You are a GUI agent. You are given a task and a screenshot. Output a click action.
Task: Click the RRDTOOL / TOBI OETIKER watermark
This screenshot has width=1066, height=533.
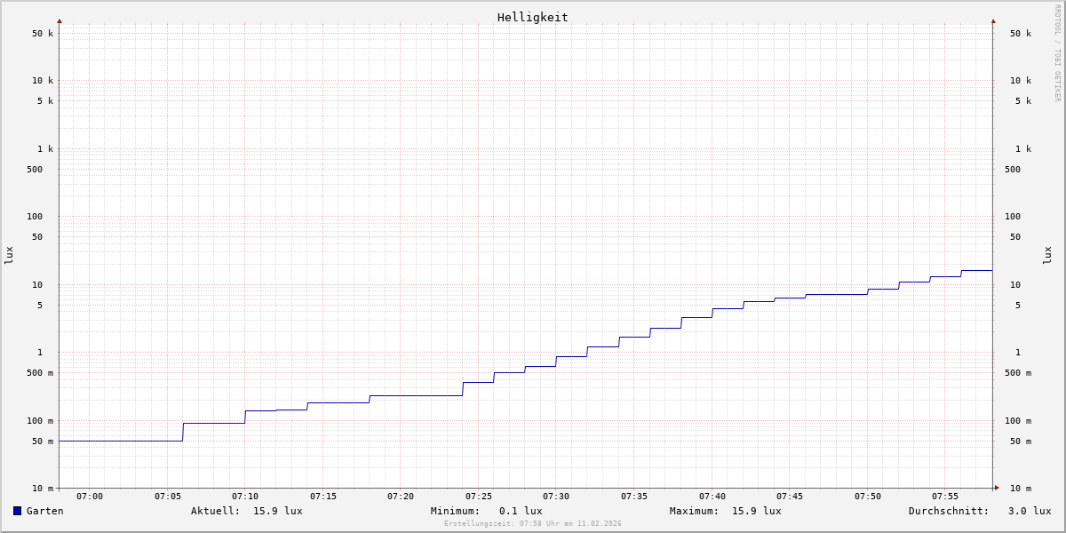(1057, 52)
